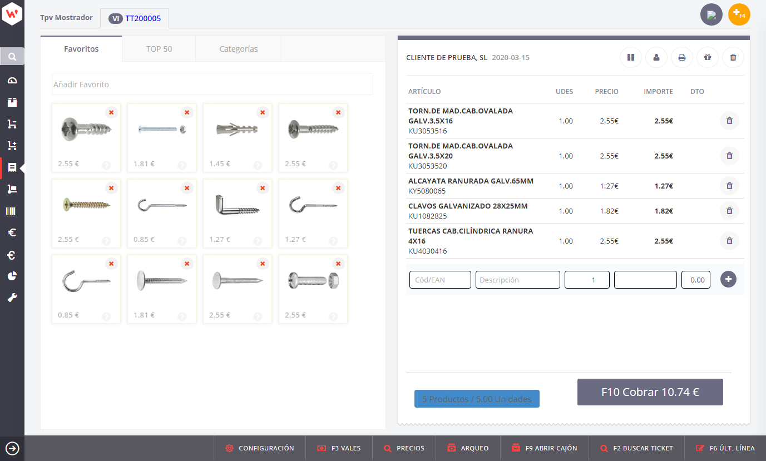Open the wrench tools icon in sidebar
Viewport: 766px width, 461px height.
(x=12, y=298)
